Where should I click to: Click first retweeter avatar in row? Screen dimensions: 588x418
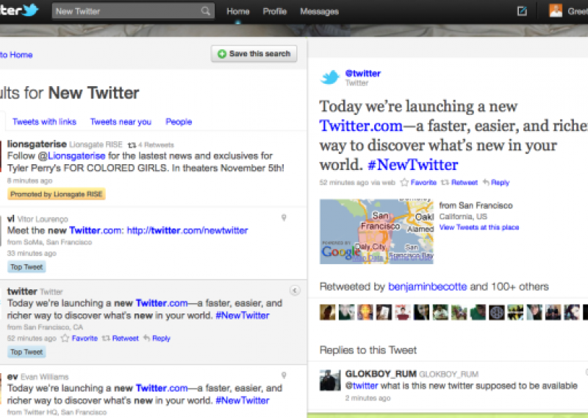point(327,312)
